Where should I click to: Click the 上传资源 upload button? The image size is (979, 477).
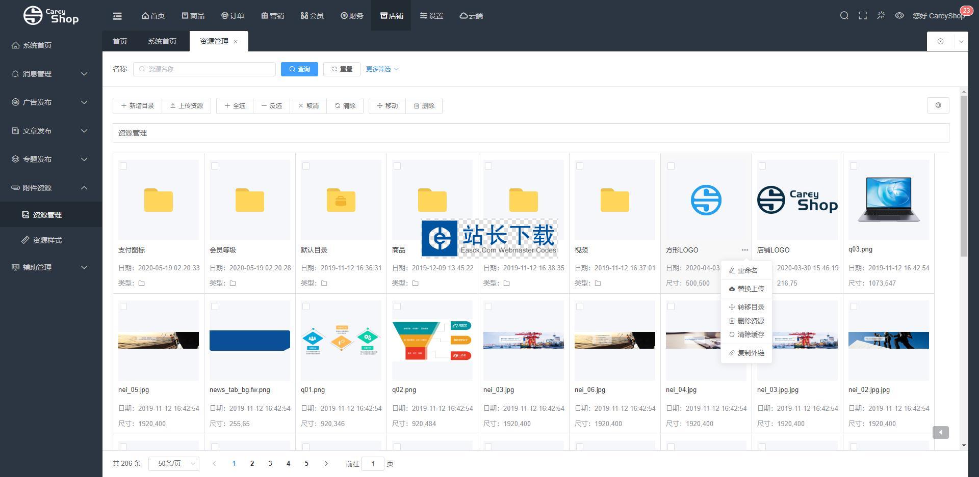(186, 105)
